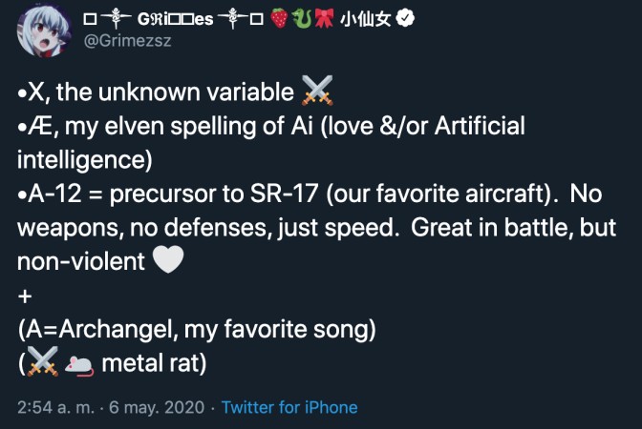Click the white heart emoji after non-violent
This screenshot has width=642, height=429.
(168, 257)
